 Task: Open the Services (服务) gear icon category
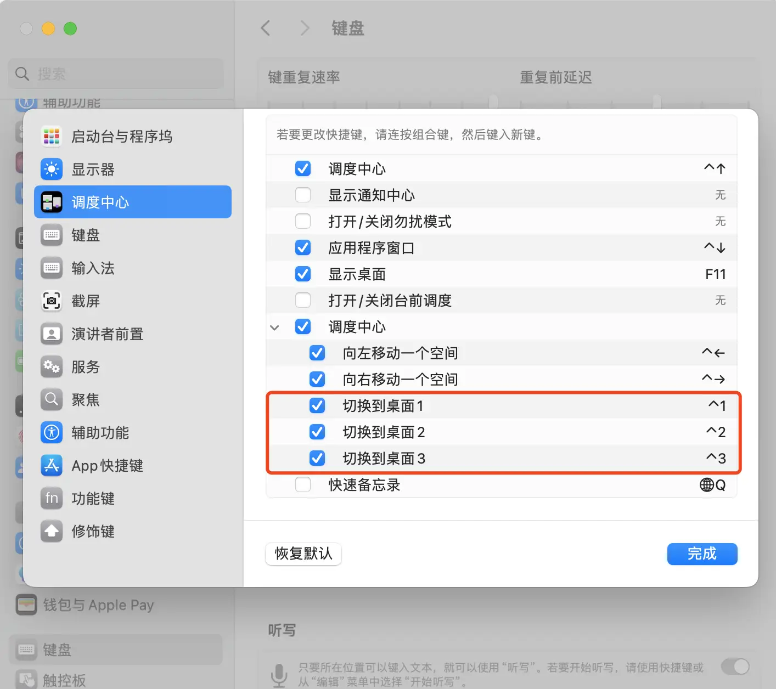click(52, 367)
